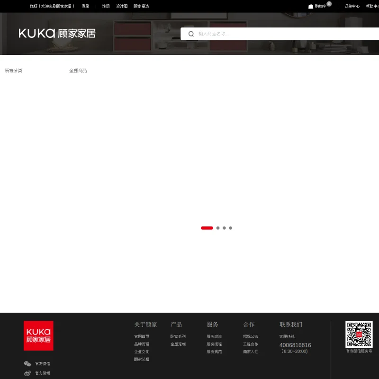This screenshot has height=379, width=379.
Task: Switch to the second carousel dot
Action: (x=218, y=228)
